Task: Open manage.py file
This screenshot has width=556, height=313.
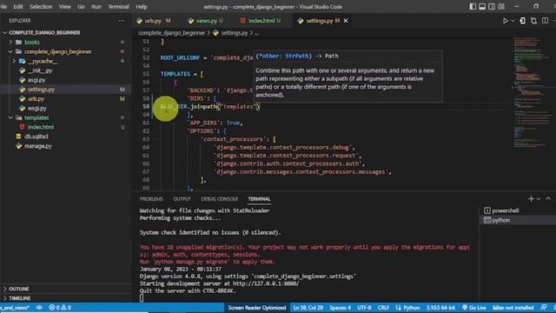Action: pos(38,146)
